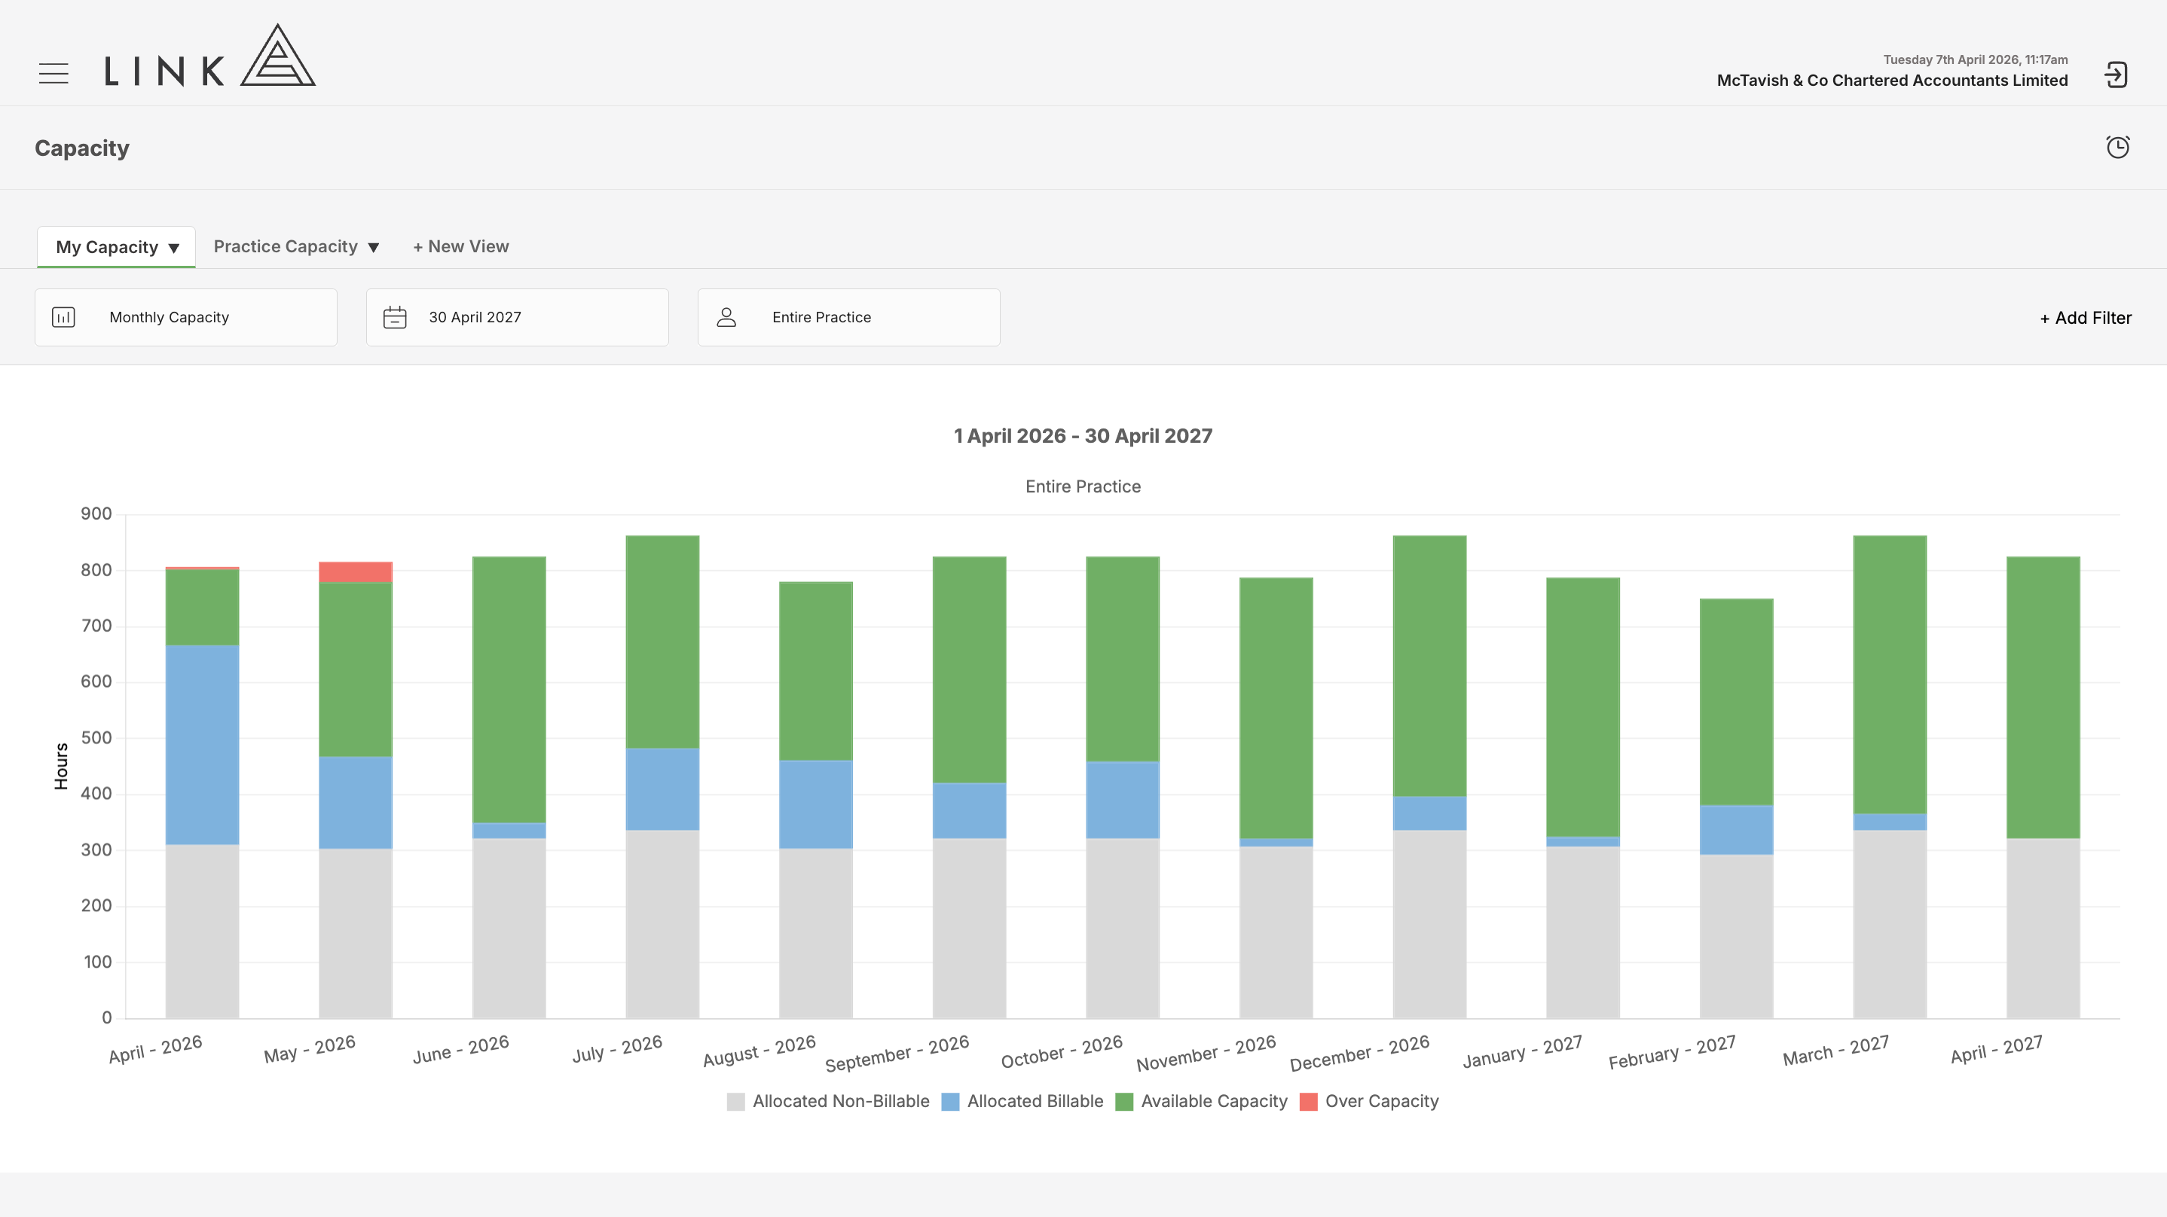Click the red Over Capacity segment for May 2026
This screenshot has width=2167, height=1217.
(x=356, y=572)
